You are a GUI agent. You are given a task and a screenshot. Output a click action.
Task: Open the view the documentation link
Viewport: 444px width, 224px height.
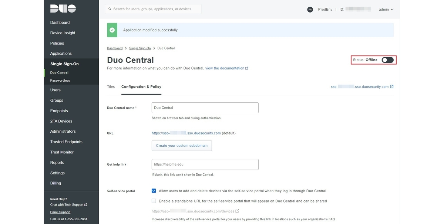(225, 68)
